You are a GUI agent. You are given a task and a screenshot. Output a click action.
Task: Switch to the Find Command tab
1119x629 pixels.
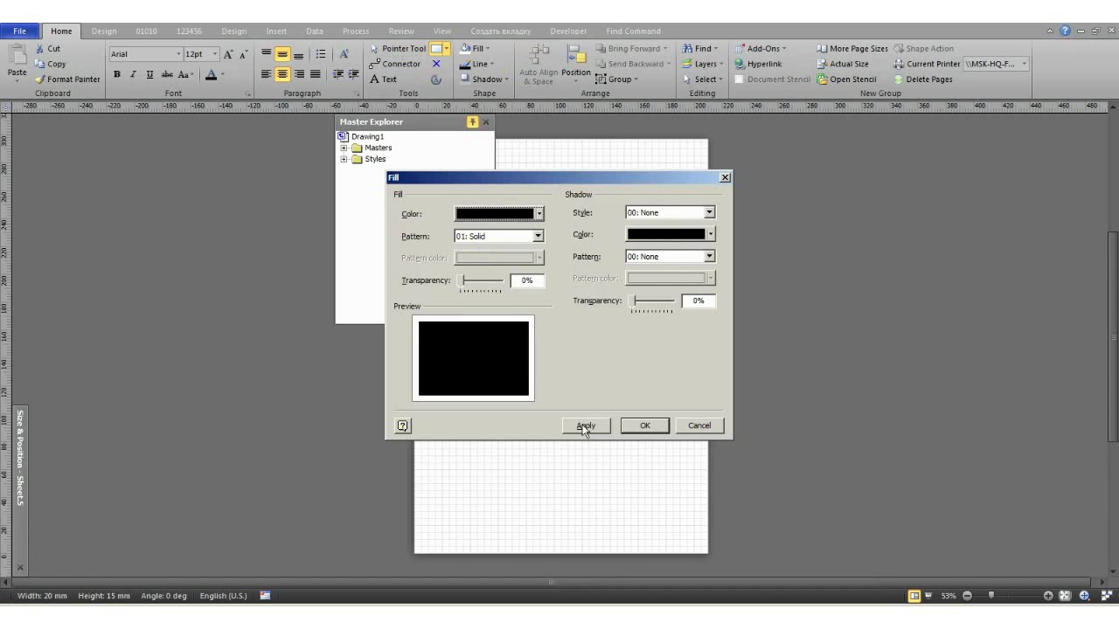pos(633,31)
